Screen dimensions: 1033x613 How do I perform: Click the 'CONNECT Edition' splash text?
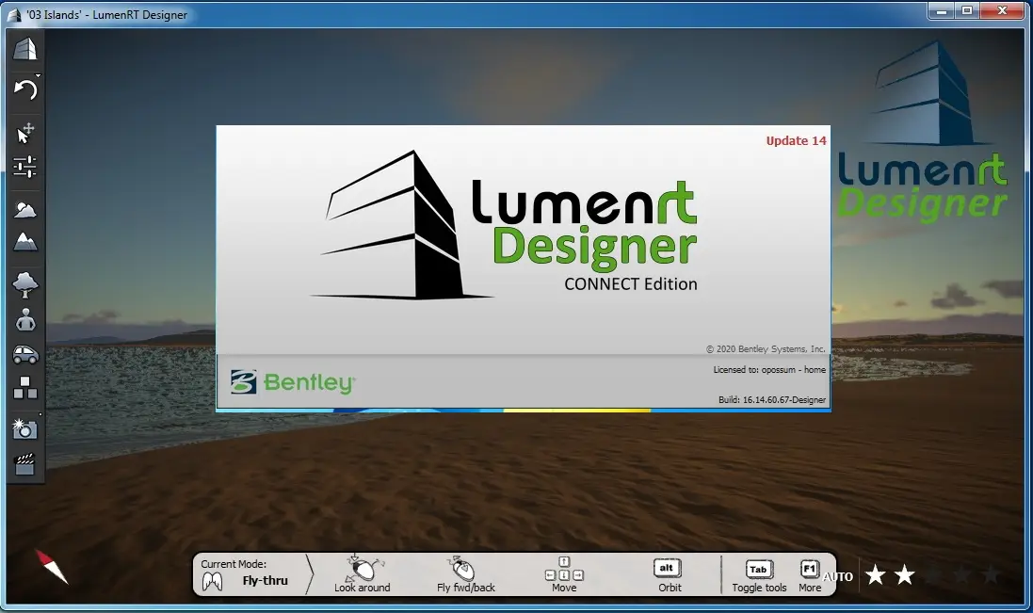pyautogui.click(x=631, y=283)
